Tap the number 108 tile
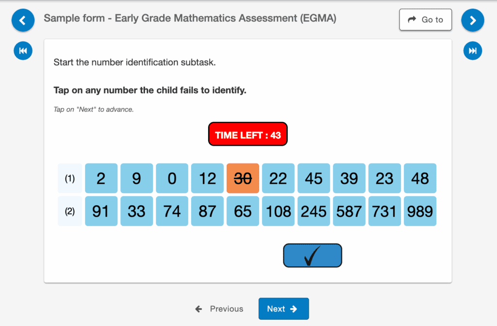497x326 pixels. click(278, 211)
